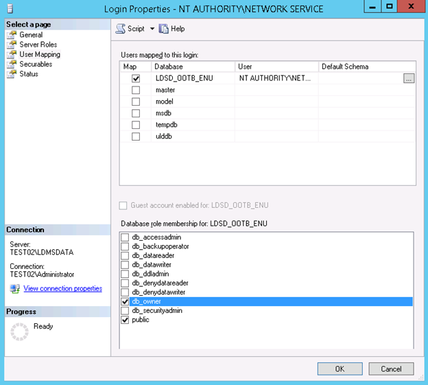Open the Script dropdown arrow

tap(152, 29)
